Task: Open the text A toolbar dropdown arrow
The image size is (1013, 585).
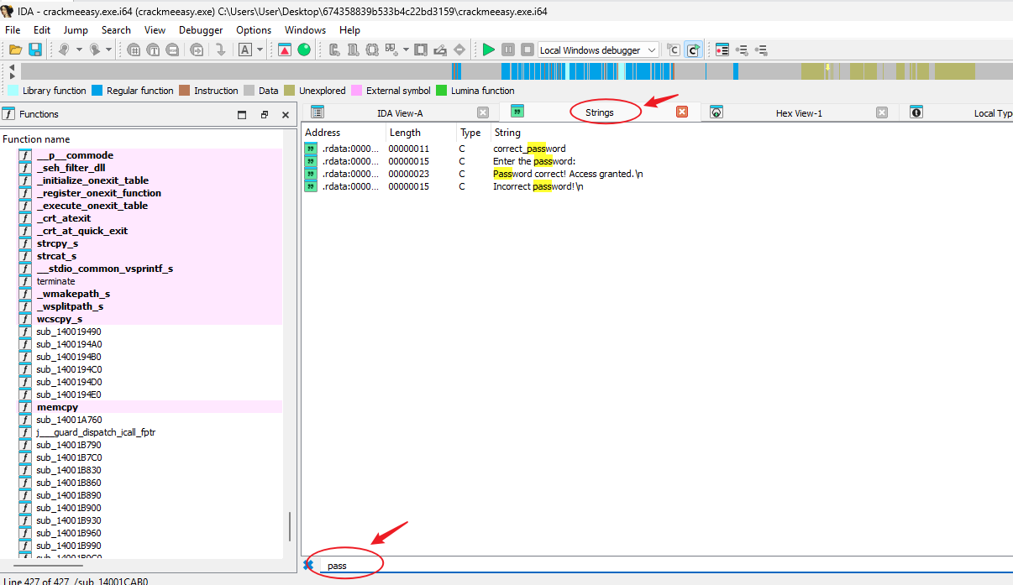Action: 260,50
